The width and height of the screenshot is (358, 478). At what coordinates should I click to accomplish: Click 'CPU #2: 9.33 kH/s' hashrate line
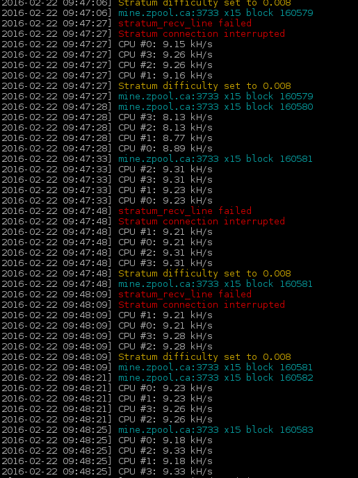pos(165,451)
